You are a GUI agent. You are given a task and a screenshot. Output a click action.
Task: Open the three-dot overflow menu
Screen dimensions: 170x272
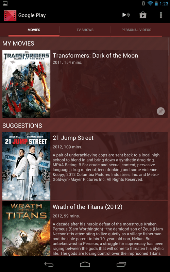click(x=161, y=15)
